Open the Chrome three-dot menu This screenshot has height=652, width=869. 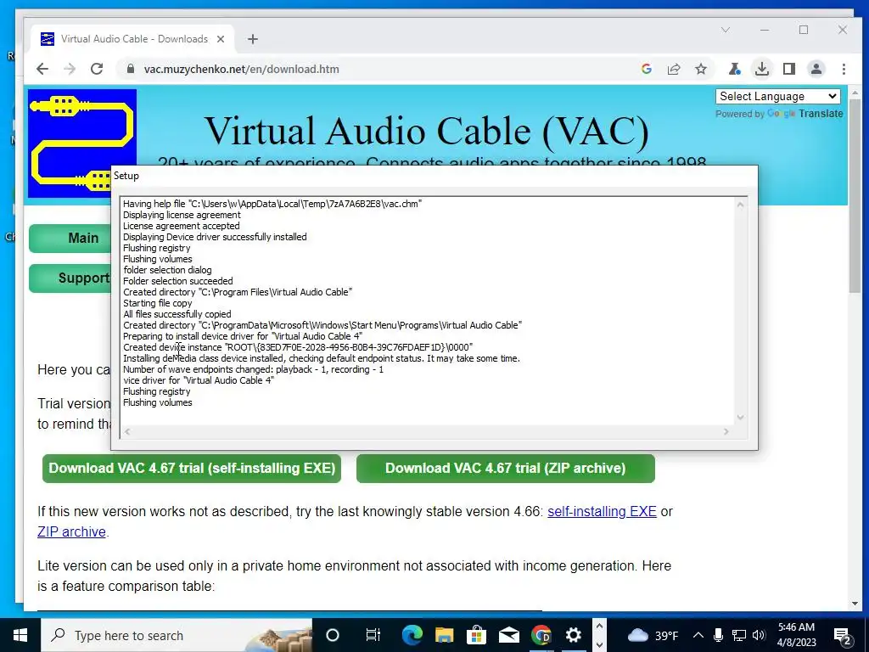pyautogui.click(x=844, y=69)
